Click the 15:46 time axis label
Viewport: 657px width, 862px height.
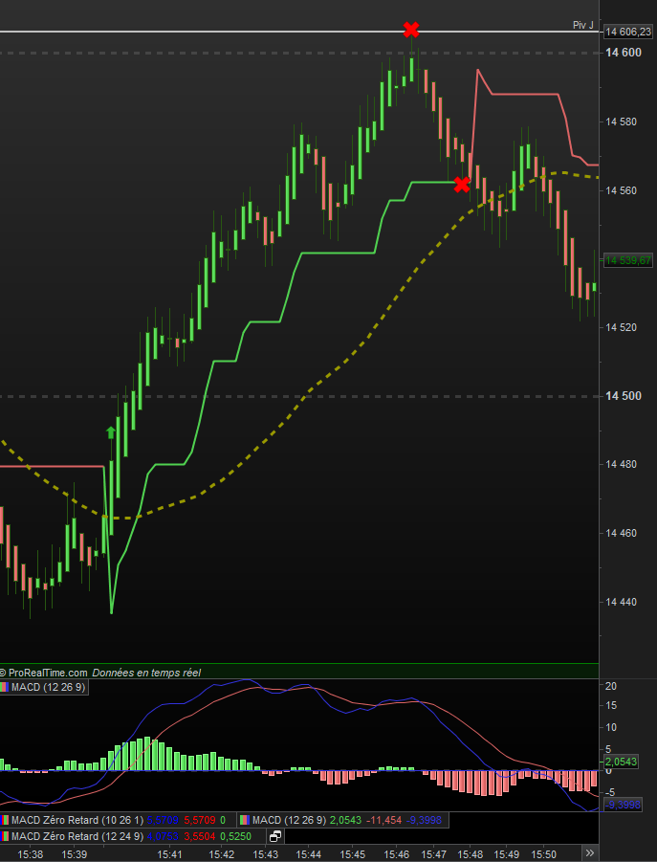coord(397,855)
